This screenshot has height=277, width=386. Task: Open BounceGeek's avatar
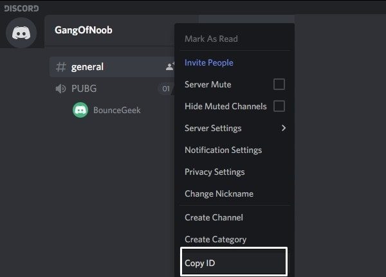pyautogui.click(x=80, y=110)
